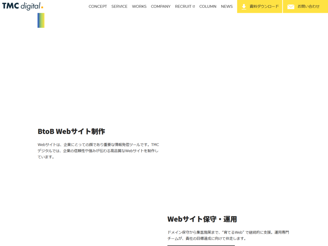This screenshot has height=246, width=328.
Task: Select WORKS in the navigation bar
Action: pos(139,6)
